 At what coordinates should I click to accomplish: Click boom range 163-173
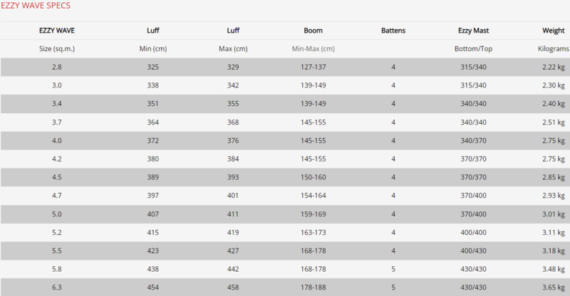click(313, 233)
